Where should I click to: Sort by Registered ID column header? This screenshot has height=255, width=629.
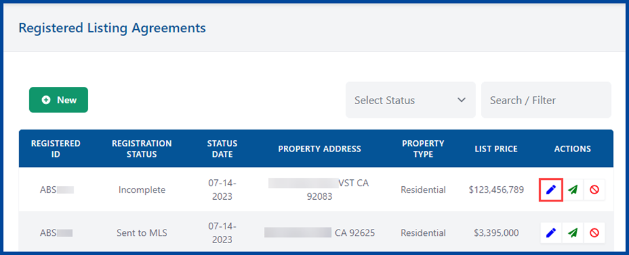[x=56, y=148]
